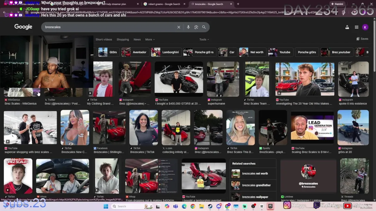Image resolution: width=376 pixels, height=211 pixels.
Task: Open the 'superhumane' Instagram image
Action: pos(223,79)
